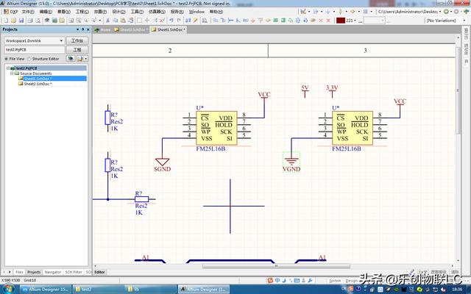Screen dimensions: 471x294
Task: Paste using the clipboard icon
Action: (123, 21)
